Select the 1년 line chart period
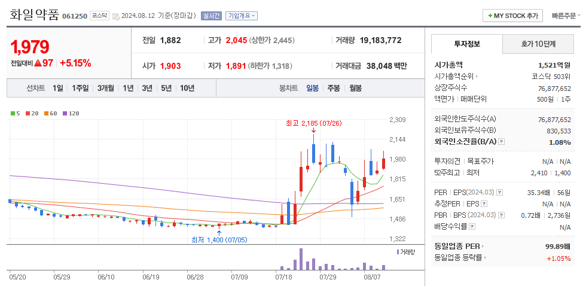586x286 pixels. (128, 88)
